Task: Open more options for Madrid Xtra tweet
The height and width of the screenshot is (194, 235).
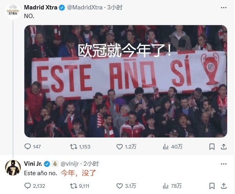Action: pyautogui.click(x=224, y=7)
